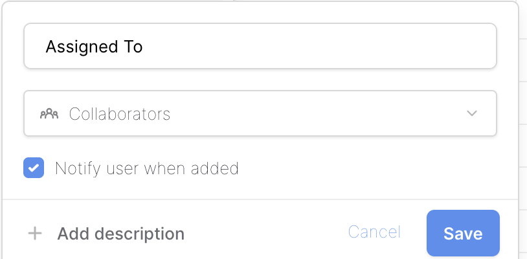Click the Collaborators people icon
This screenshot has height=259, width=527.
(49, 114)
